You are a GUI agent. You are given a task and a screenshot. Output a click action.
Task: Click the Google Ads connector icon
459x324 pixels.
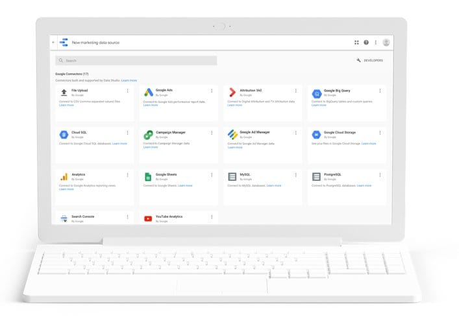tap(149, 92)
